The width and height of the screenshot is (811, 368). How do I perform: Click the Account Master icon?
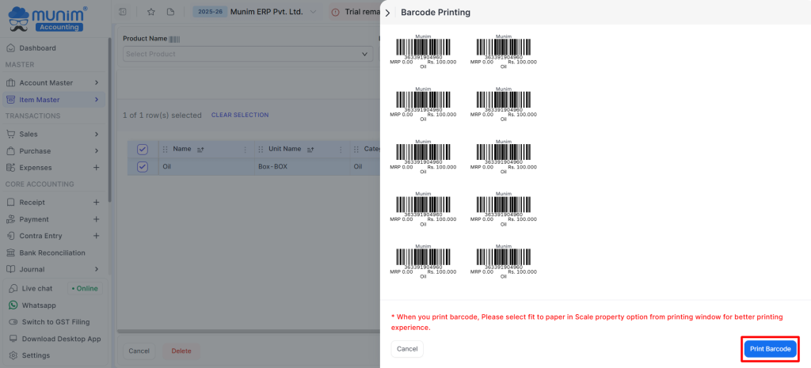pos(10,82)
